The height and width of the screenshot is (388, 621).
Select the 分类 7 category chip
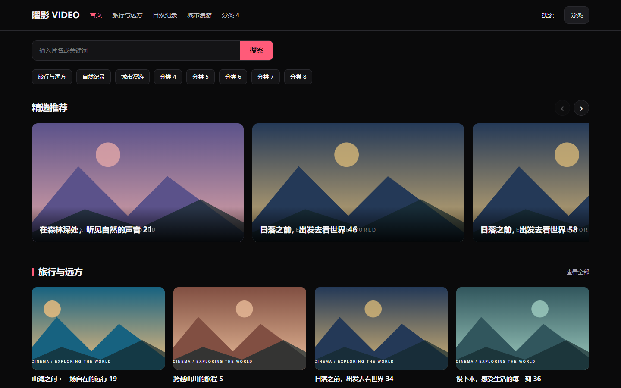266,77
